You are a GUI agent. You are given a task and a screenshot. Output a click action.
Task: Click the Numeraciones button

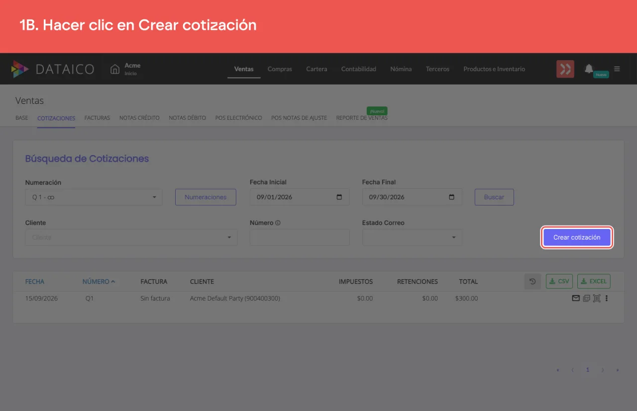pyautogui.click(x=206, y=197)
